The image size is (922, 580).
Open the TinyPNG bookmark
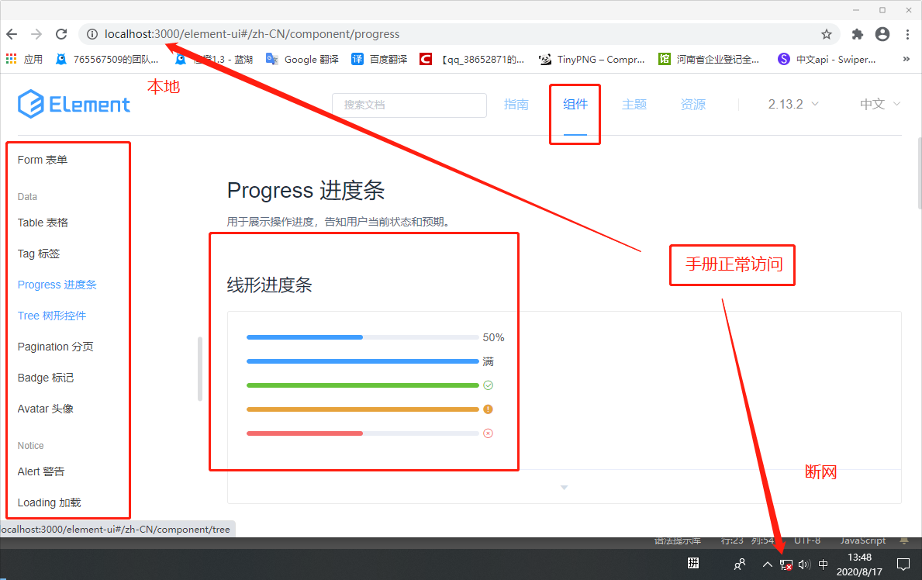tap(592, 59)
